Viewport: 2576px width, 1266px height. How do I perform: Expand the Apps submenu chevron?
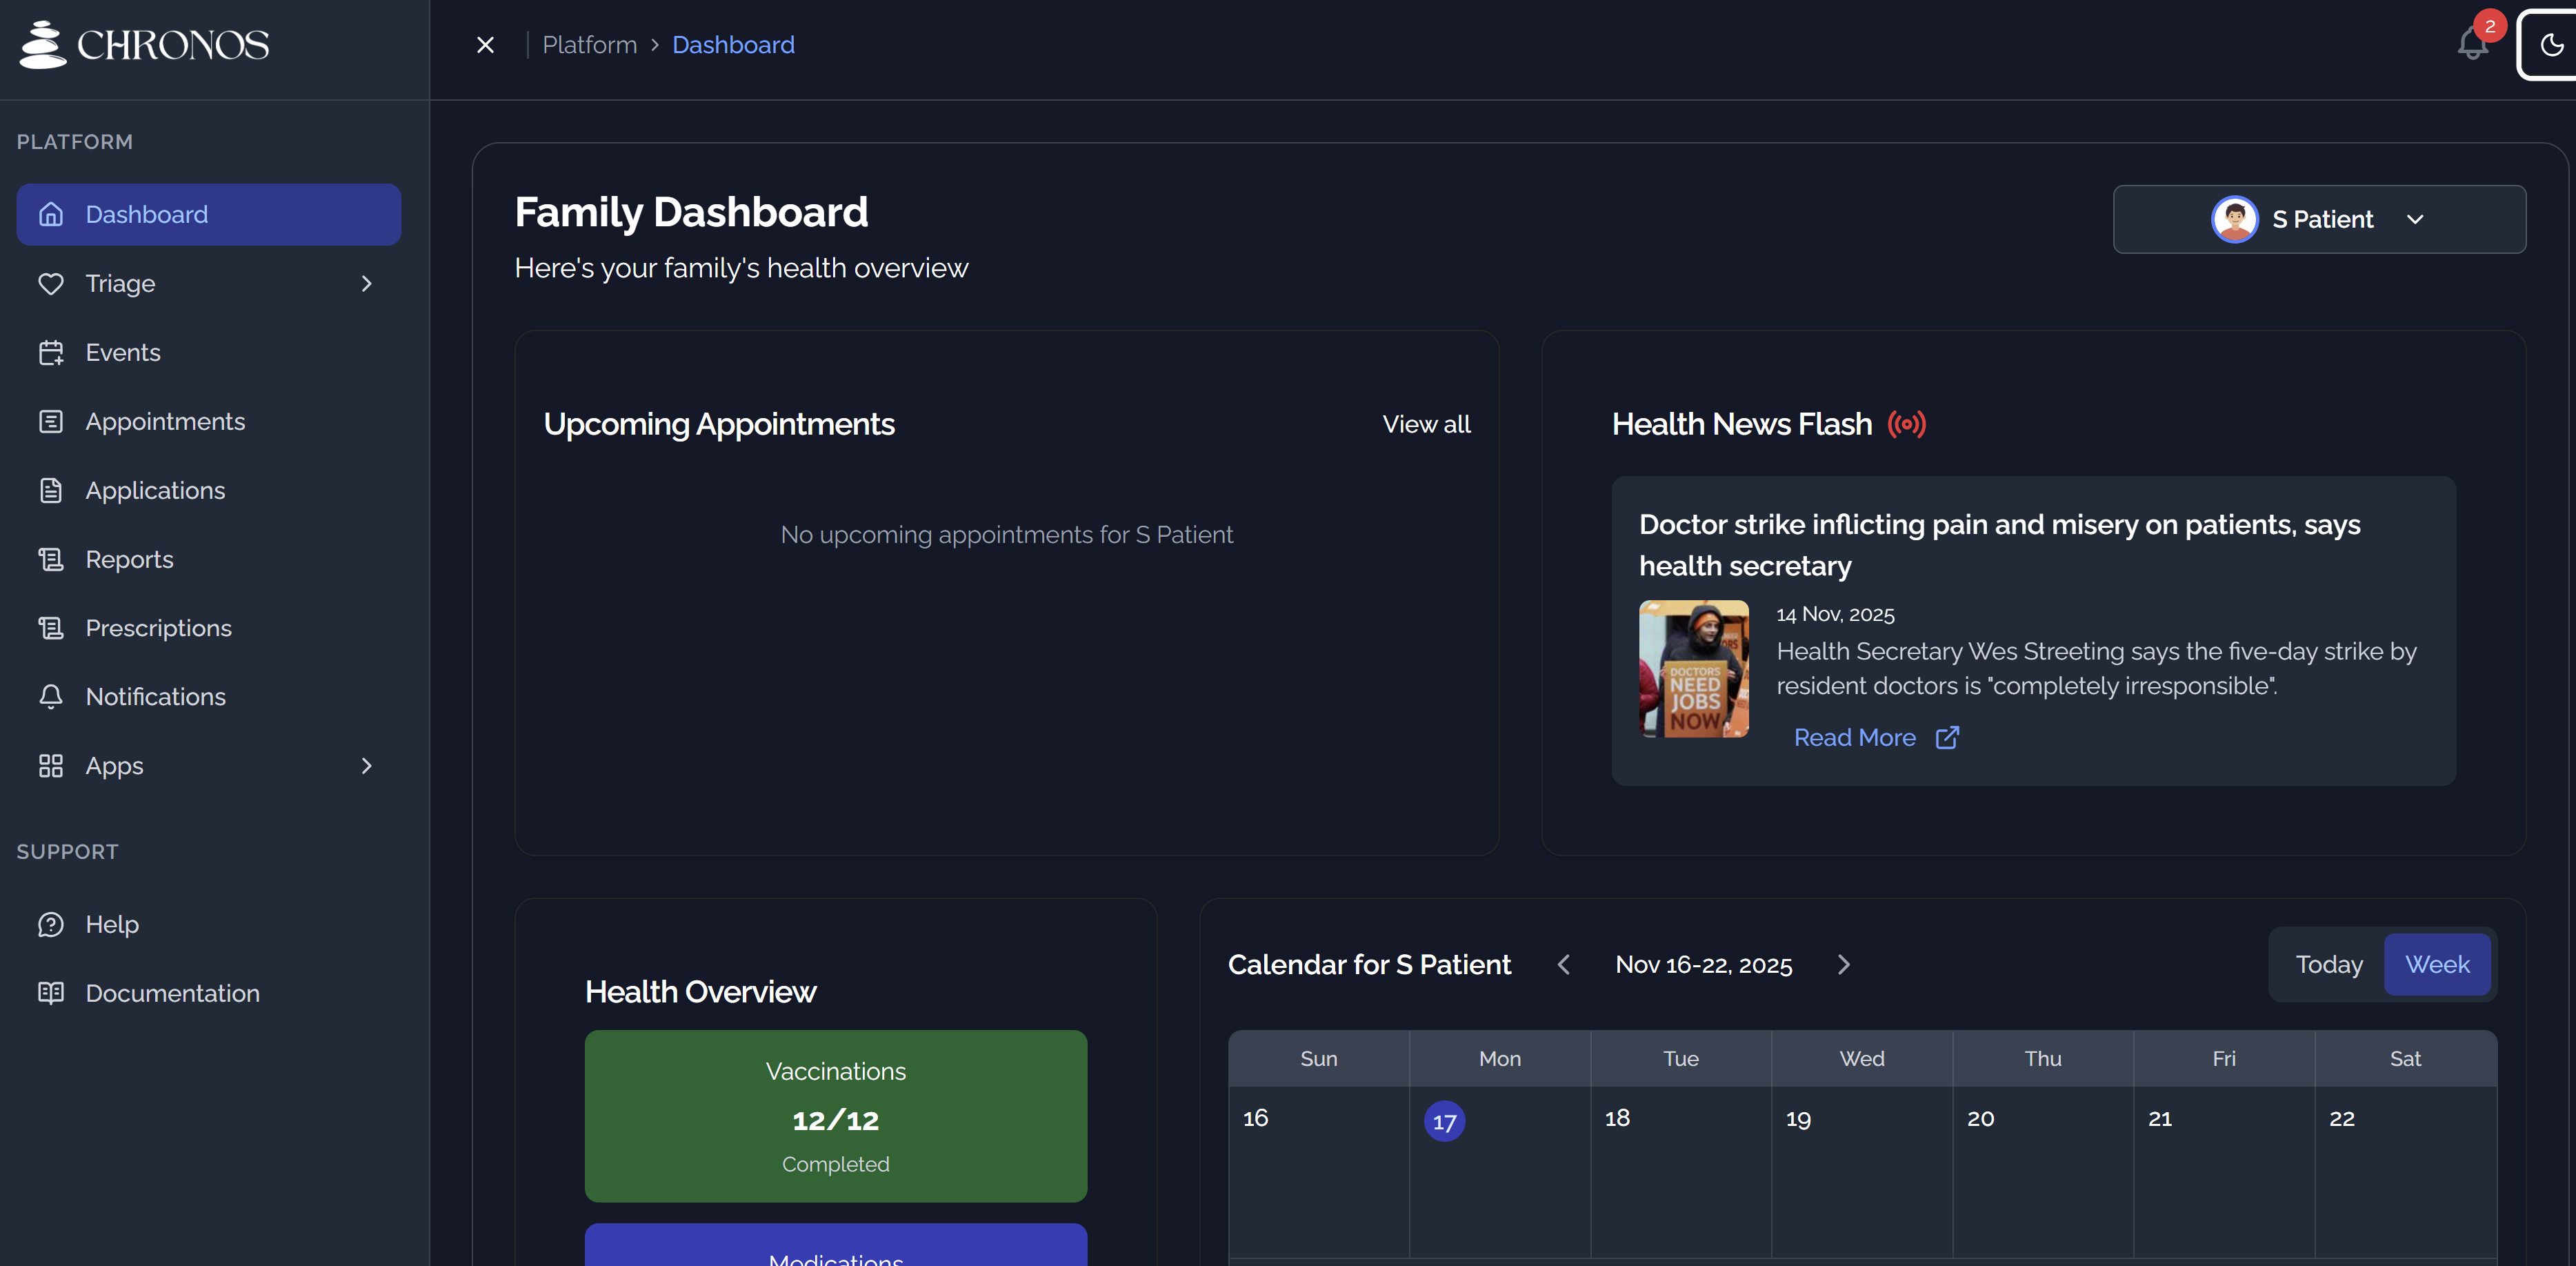(x=366, y=766)
